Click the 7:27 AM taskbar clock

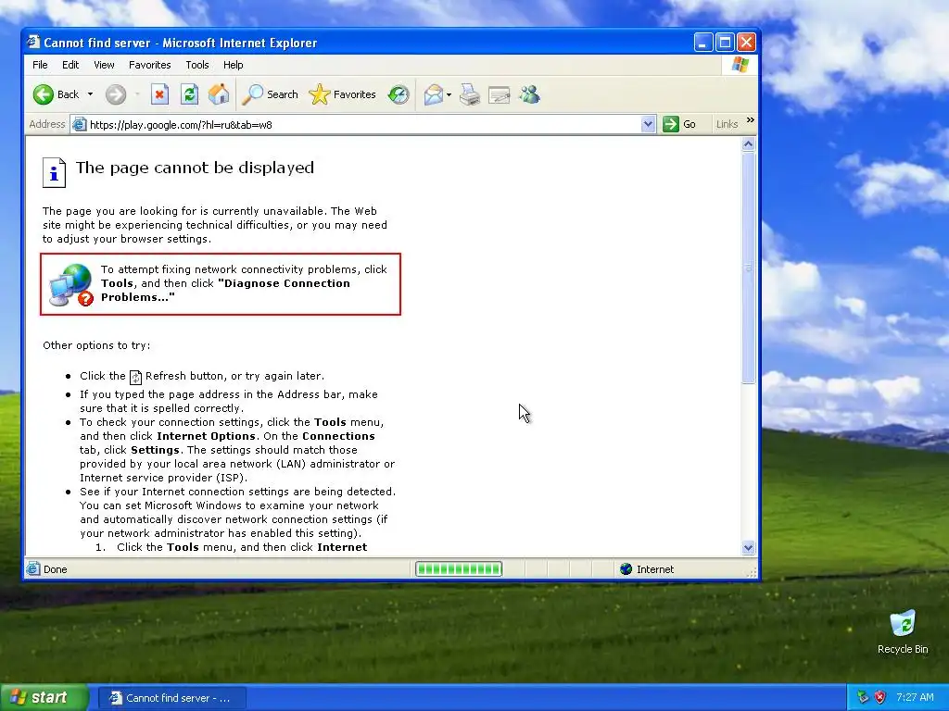pyautogui.click(x=915, y=697)
